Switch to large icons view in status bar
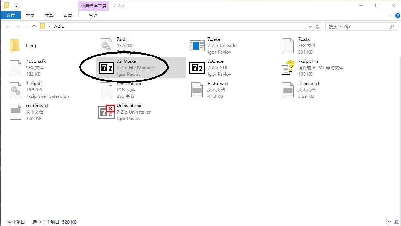The width and height of the screenshot is (401, 226). [x=396, y=222]
